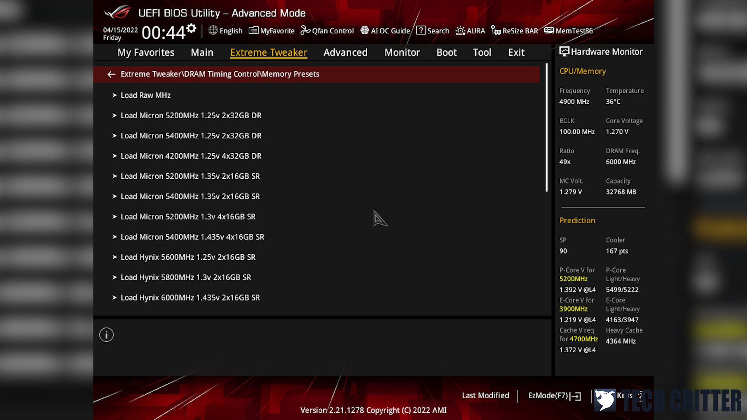Click the info icon in help panel

pyautogui.click(x=106, y=335)
